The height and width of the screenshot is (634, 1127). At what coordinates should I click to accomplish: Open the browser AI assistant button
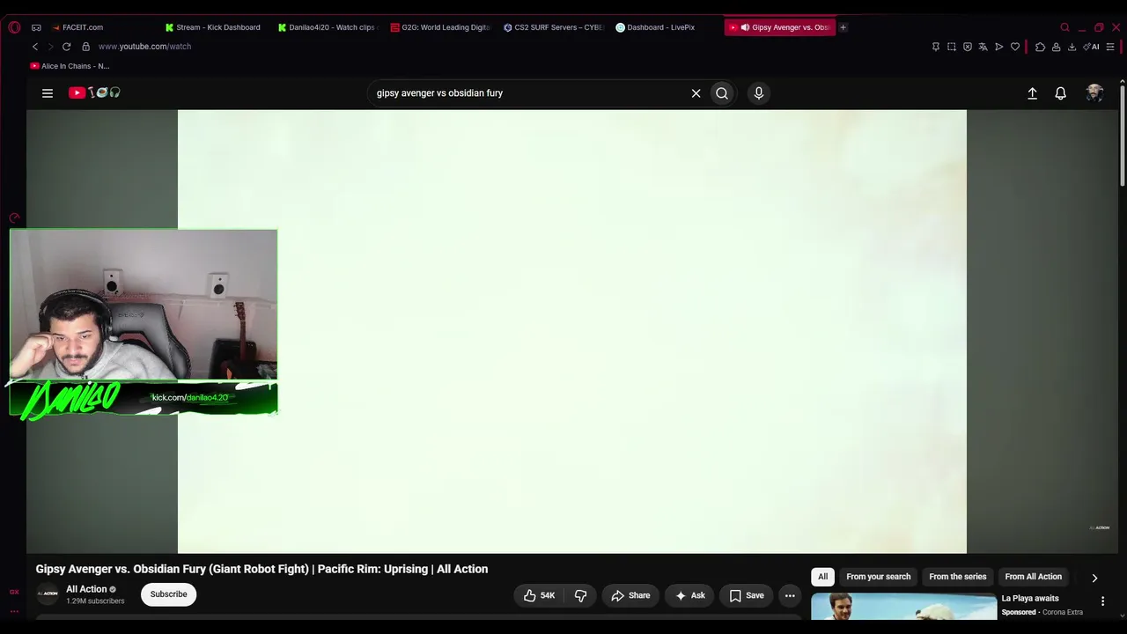1091,47
